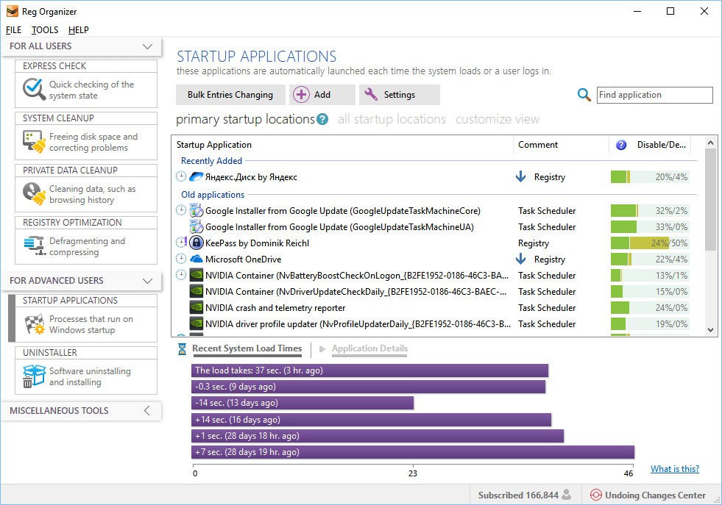Click the help icon beside primary startup locations
The height and width of the screenshot is (505, 722).
pos(322,119)
